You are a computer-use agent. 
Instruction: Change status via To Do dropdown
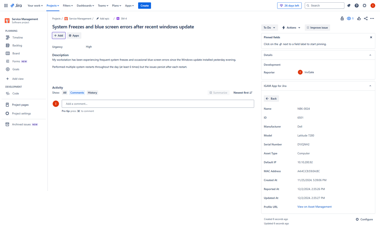[269, 28]
